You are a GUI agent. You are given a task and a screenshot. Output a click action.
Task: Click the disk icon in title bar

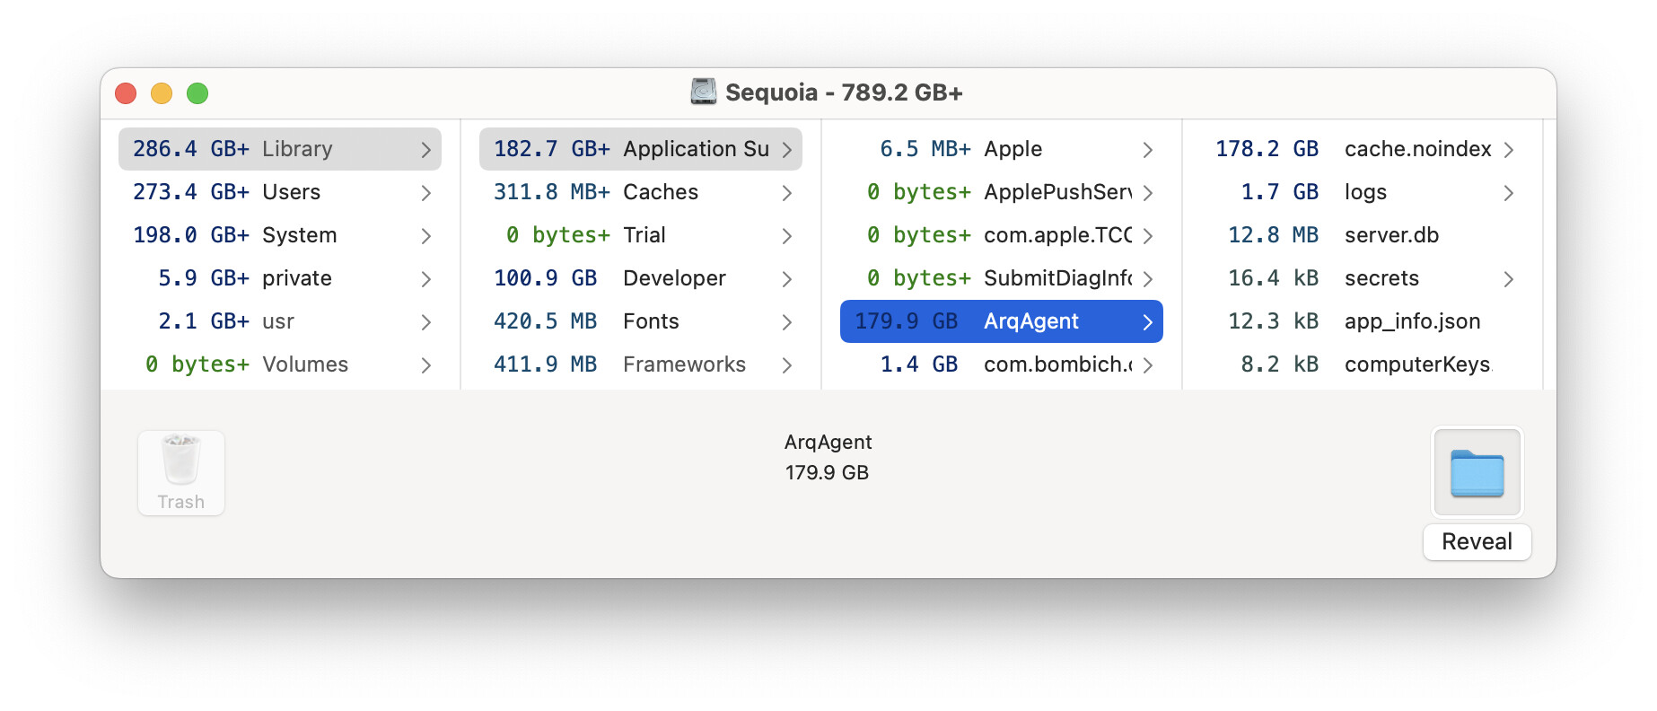703,92
